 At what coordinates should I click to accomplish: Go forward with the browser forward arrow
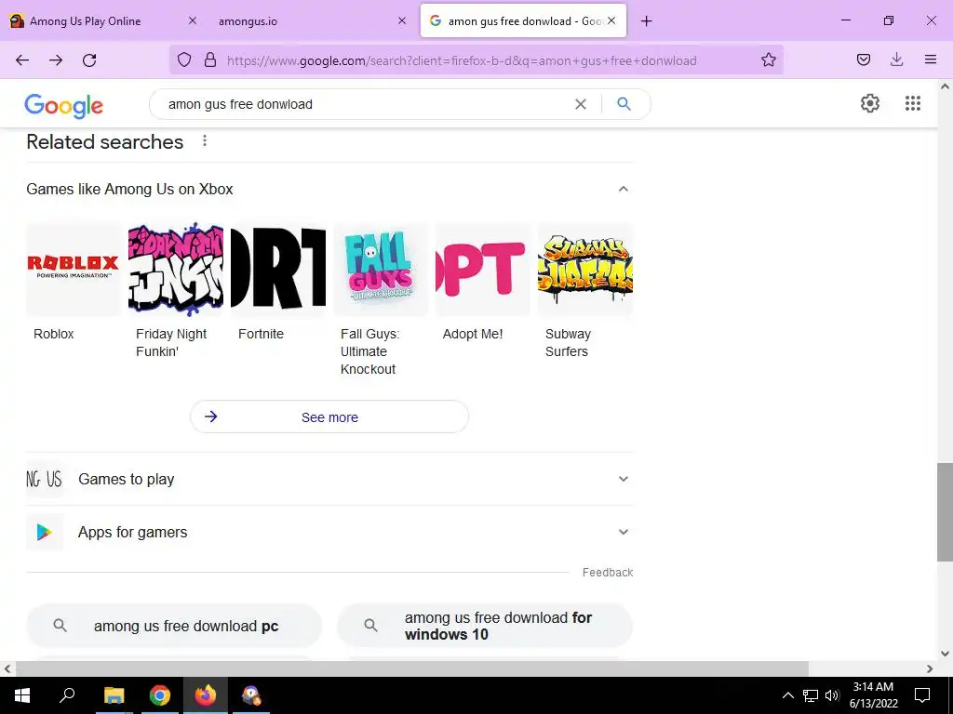coord(56,60)
